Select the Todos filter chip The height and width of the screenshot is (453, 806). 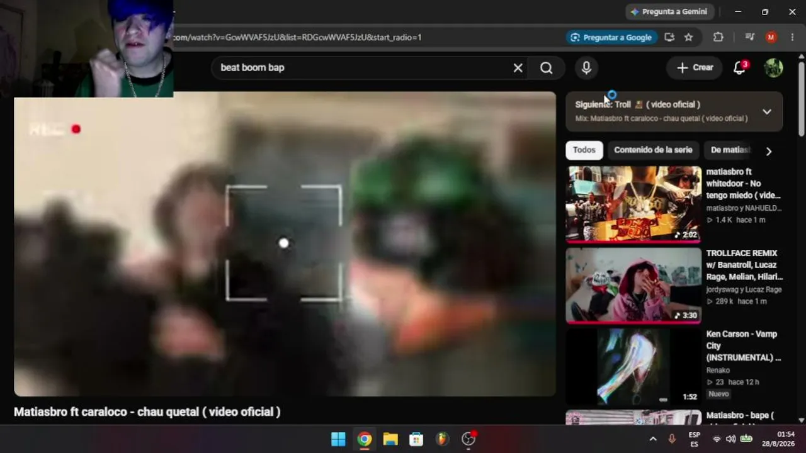pyautogui.click(x=584, y=150)
